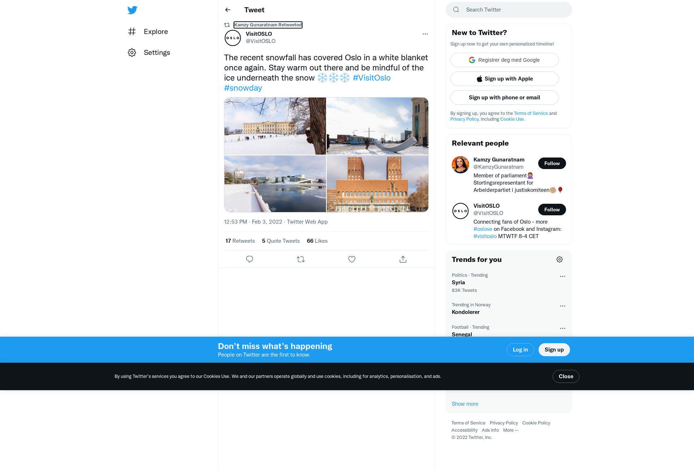
Task: Share the tweet via share icon
Action: click(x=403, y=259)
